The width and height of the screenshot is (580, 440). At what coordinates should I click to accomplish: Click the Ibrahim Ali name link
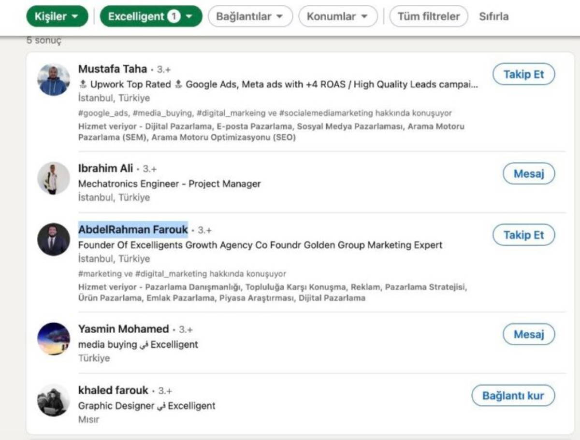coord(105,169)
